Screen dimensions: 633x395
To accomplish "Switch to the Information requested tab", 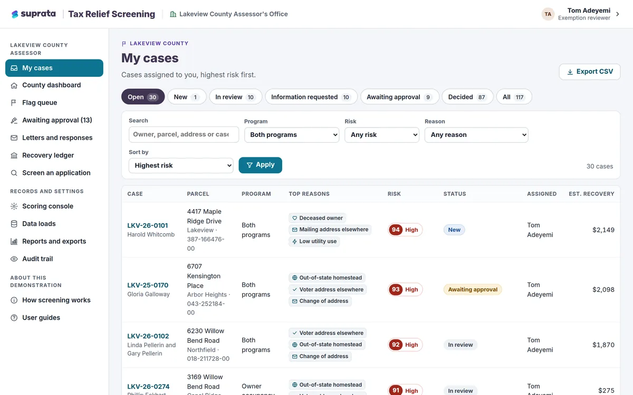I will [x=311, y=97].
